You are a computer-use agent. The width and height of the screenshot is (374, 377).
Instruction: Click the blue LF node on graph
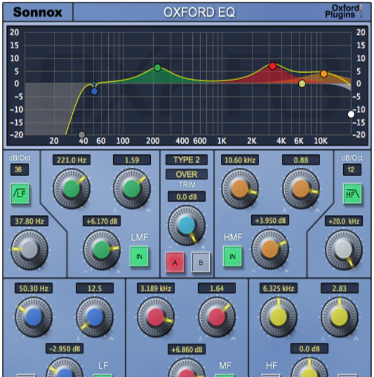pos(94,91)
